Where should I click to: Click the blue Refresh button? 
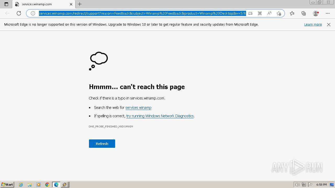point(102,144)
